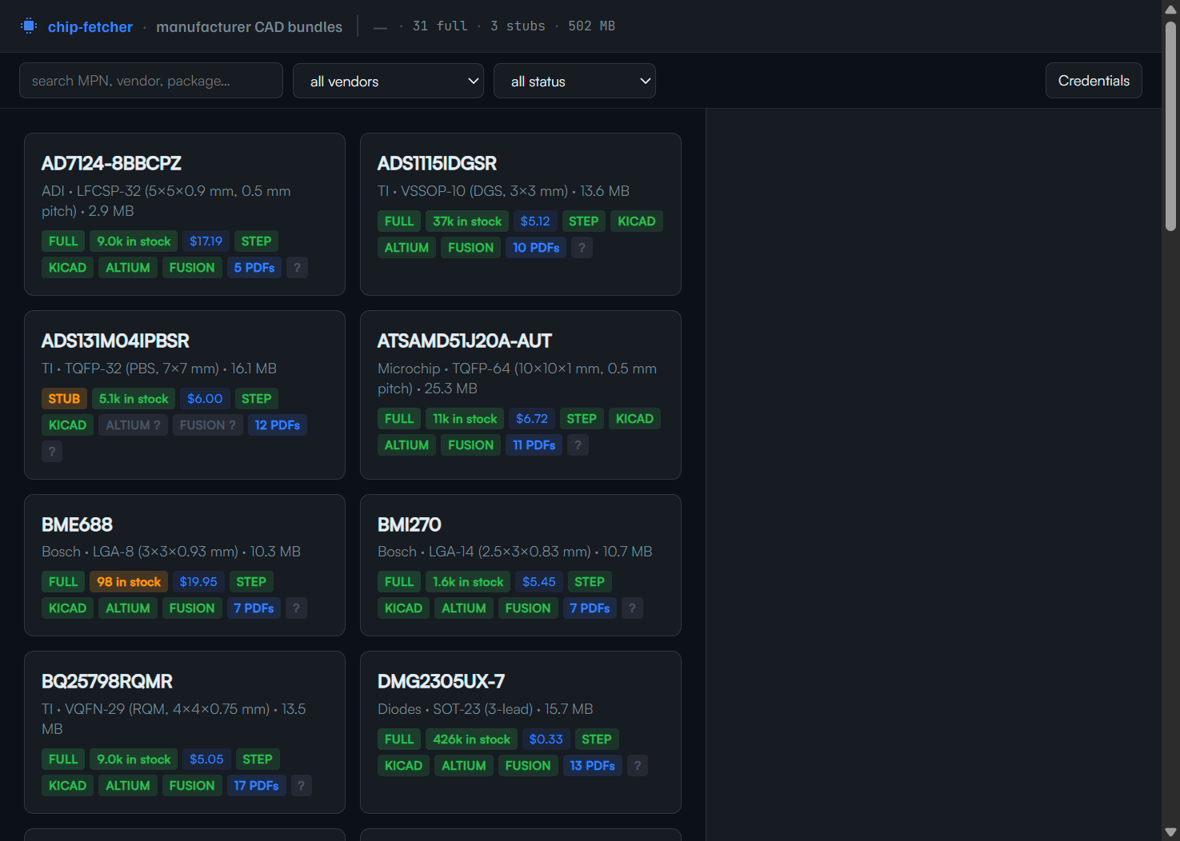Viewport: 1180px width, 841px height.
Task: Open the all status dropdown
Action: [574, 81]
